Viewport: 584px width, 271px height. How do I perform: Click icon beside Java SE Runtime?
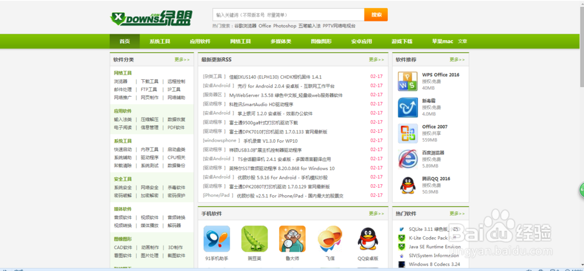[x=402, y=247]
